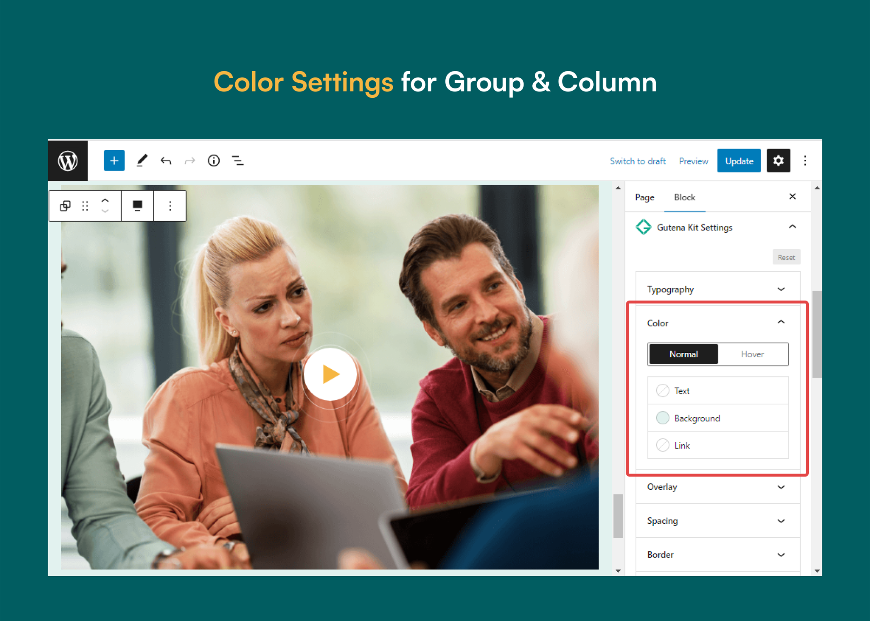Grab the block drag handle
The height and width of the screenshot is (621, 870).
pos(85,206)
